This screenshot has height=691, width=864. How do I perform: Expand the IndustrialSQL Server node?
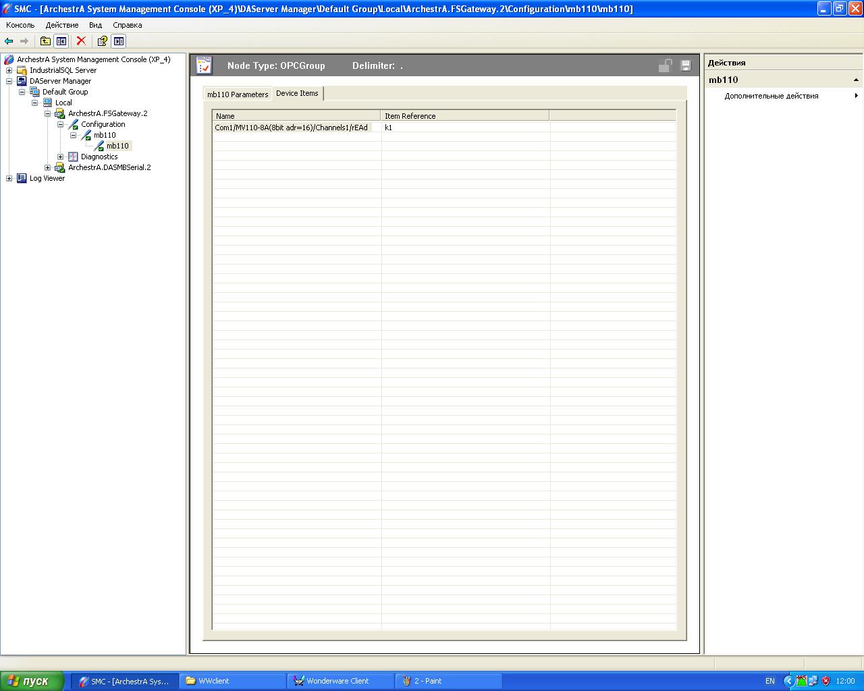point(9,70)
